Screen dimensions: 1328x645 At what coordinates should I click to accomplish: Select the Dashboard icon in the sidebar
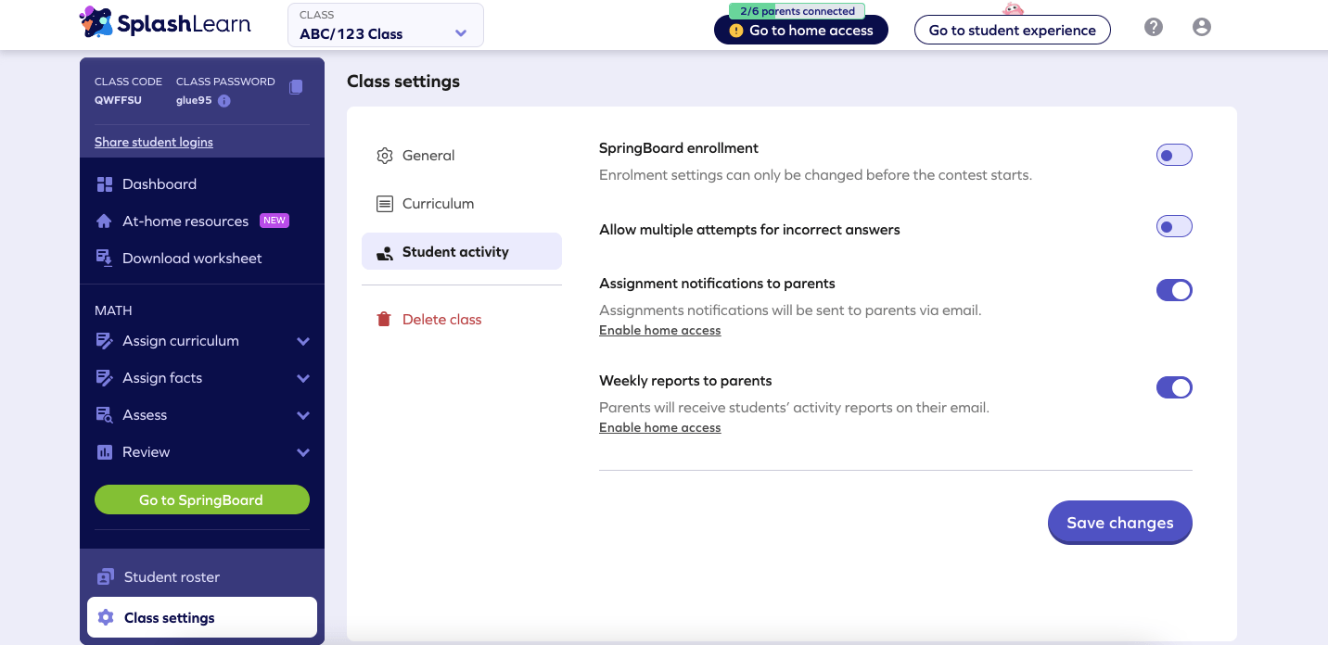pos(104,183)
